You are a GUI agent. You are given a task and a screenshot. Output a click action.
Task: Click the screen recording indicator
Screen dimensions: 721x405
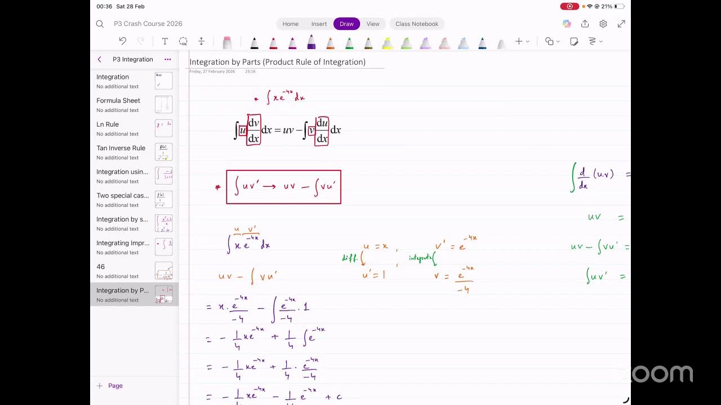[569, 6]
